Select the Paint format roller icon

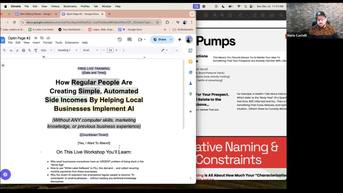click(x=36, y=50)
